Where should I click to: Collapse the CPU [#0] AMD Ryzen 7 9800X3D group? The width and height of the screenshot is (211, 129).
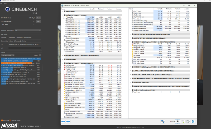pyautogui.click(x=62, y=15)
